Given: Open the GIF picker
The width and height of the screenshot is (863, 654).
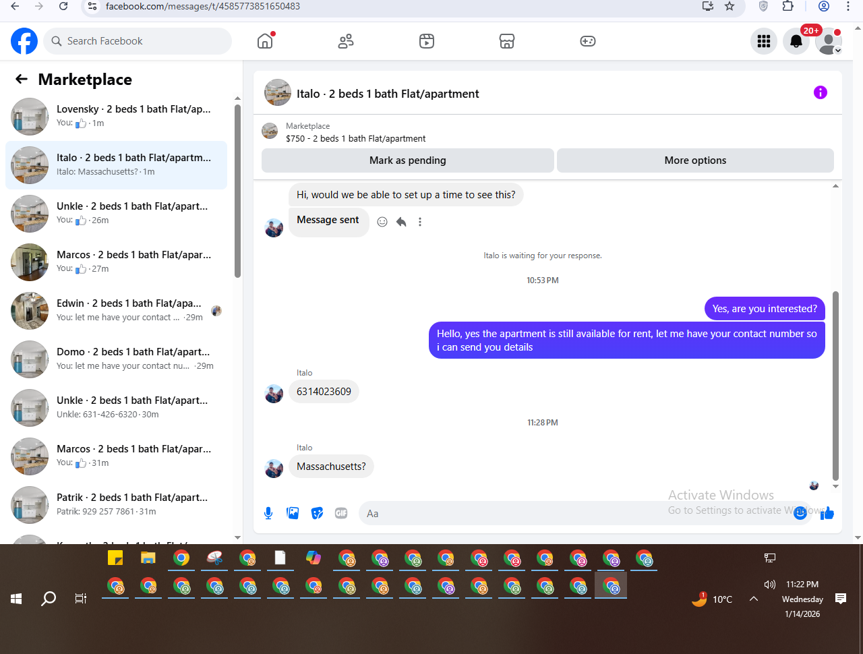Looking at the screenshot, I should [341, 513].
